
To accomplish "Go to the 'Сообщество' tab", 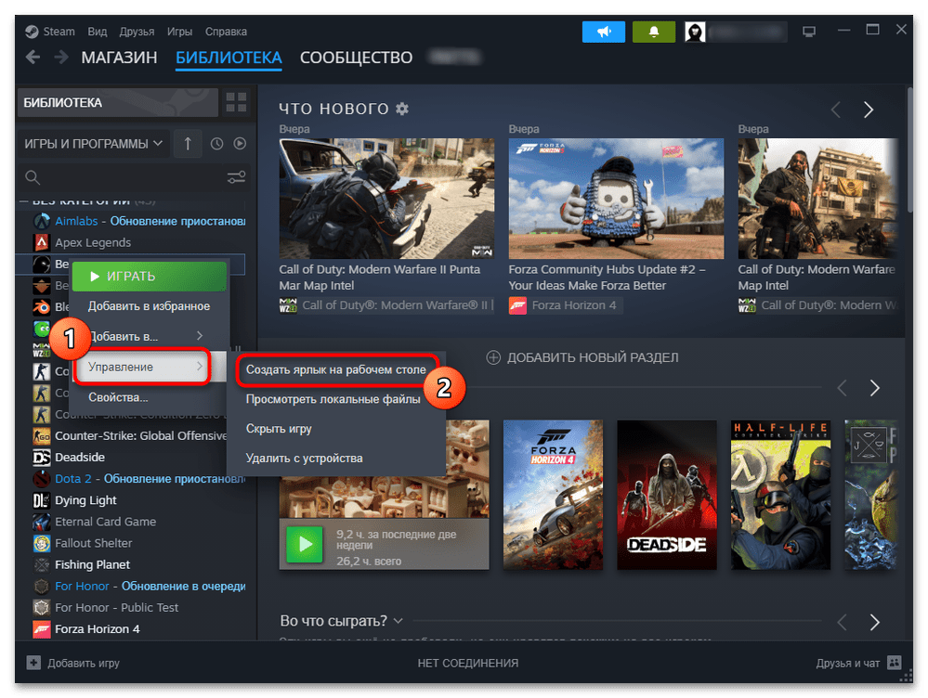I will [x=357, y=58].
